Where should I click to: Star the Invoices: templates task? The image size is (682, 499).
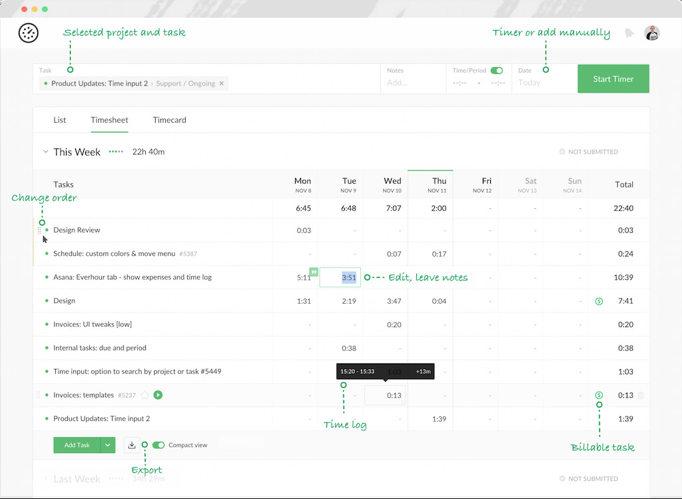click(146, 395)
